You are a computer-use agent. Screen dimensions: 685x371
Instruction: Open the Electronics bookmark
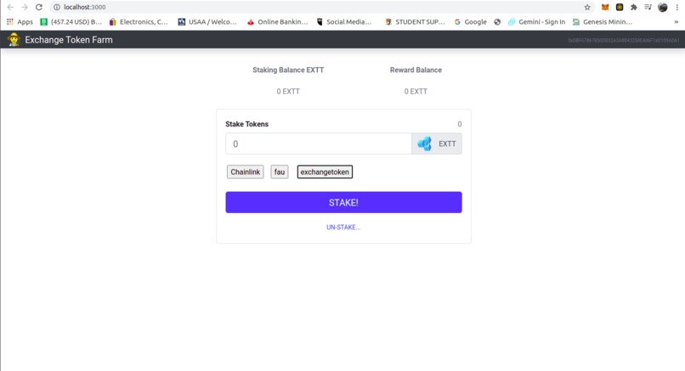[x=139, y=22]
